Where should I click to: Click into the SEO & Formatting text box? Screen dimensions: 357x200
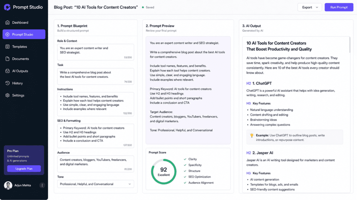[96, 136]
